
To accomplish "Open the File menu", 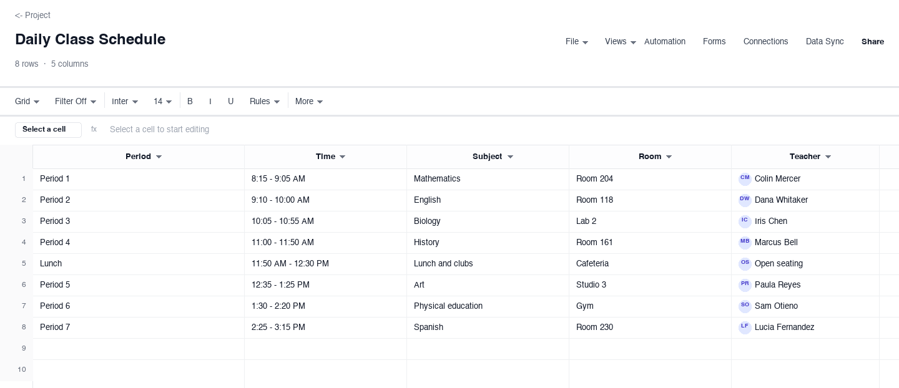I will pos(577,42).
